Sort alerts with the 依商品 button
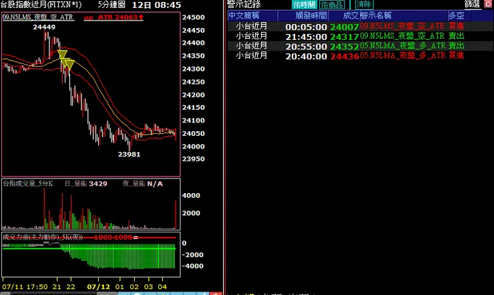 coord(332,5)
